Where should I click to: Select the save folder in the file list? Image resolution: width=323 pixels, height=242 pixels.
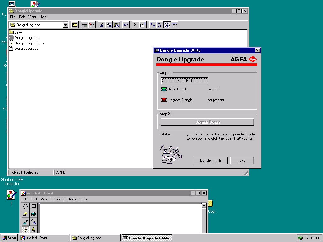point(15,32)
